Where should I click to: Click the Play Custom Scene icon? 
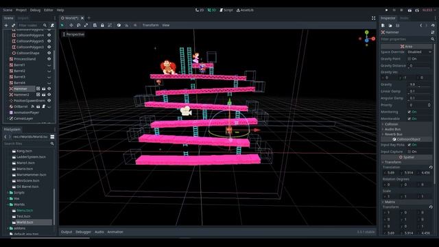[417, 10]
